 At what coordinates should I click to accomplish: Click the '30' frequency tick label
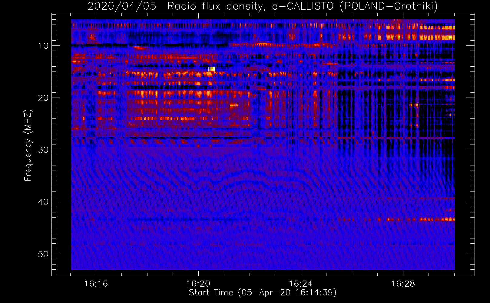(x=43, y=150)
